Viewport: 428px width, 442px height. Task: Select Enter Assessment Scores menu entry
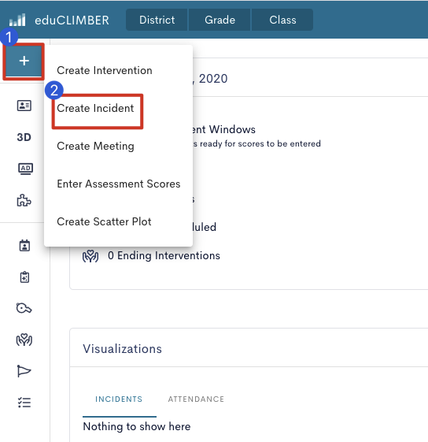click(x=119, y=184)
